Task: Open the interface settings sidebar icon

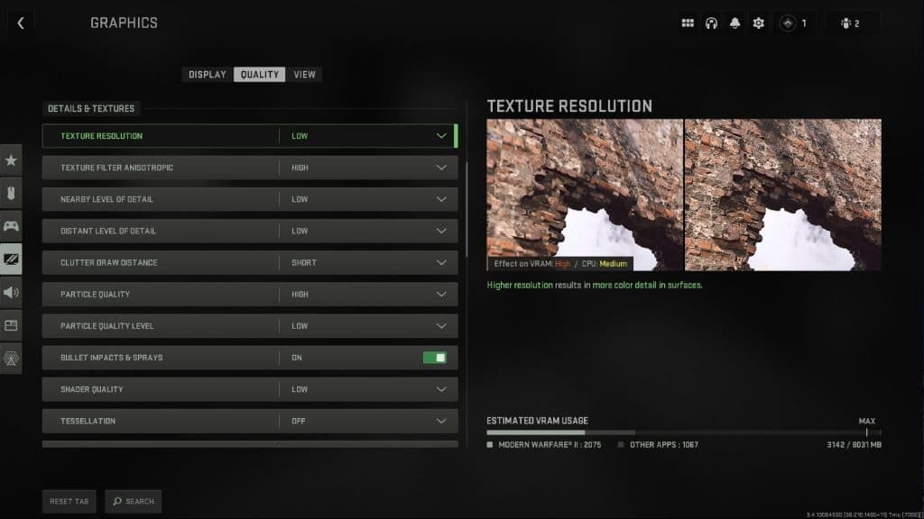Action: (11, 324)
